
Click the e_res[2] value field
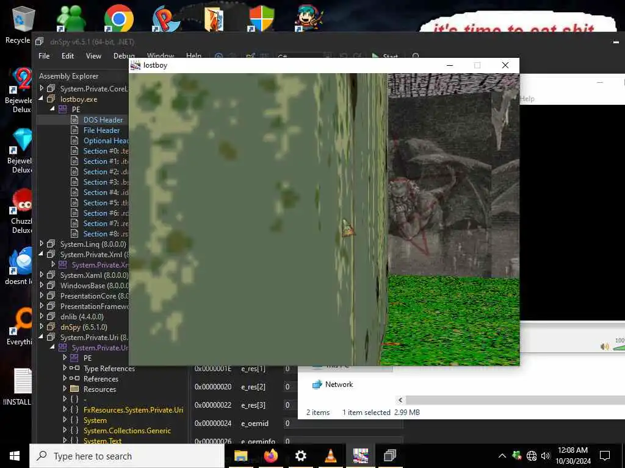point(291,387)
